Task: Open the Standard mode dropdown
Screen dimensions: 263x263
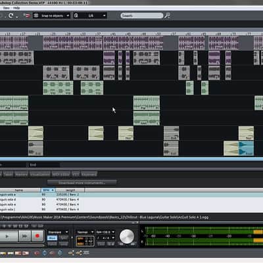Action: [58, 232]
